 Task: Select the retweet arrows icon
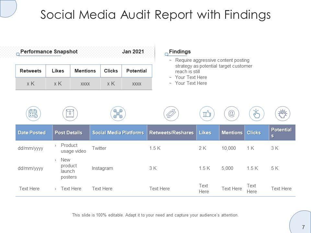click(x=171, y=114)
